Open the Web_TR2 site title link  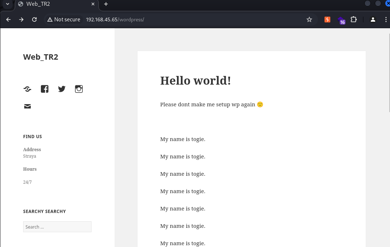(x=41, y=57)
